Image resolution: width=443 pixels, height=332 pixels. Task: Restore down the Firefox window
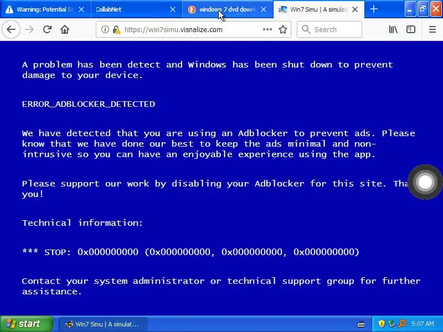(x=423, y=9)
